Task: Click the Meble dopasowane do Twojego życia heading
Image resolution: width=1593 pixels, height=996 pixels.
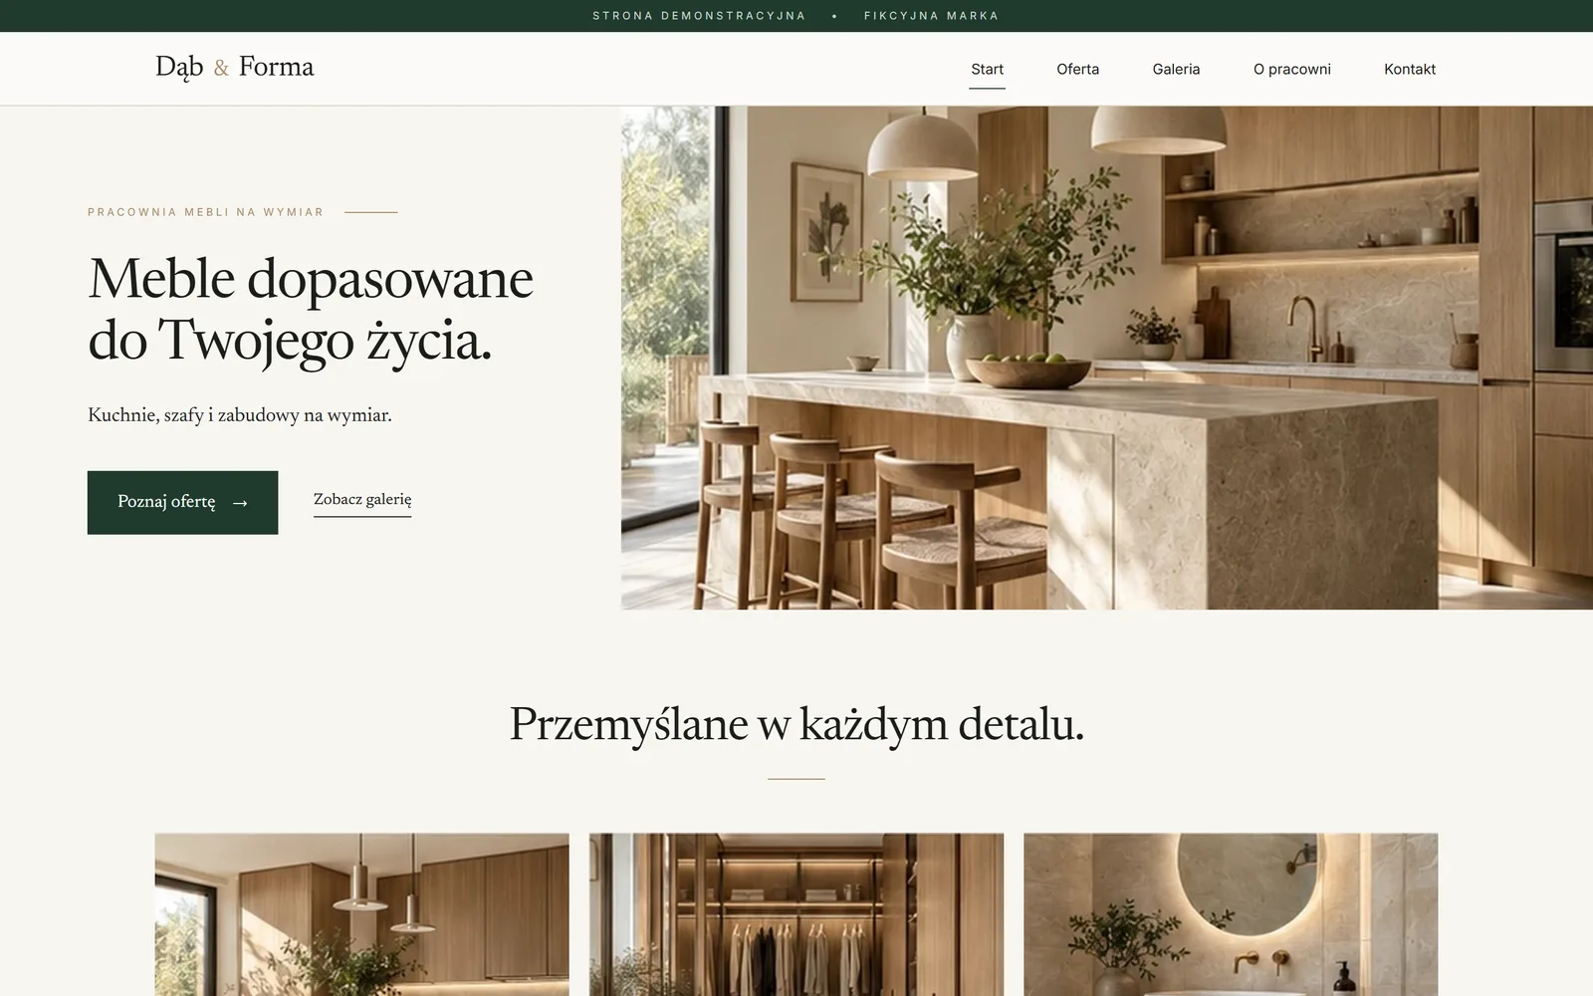Action: [x=311, y=310]
